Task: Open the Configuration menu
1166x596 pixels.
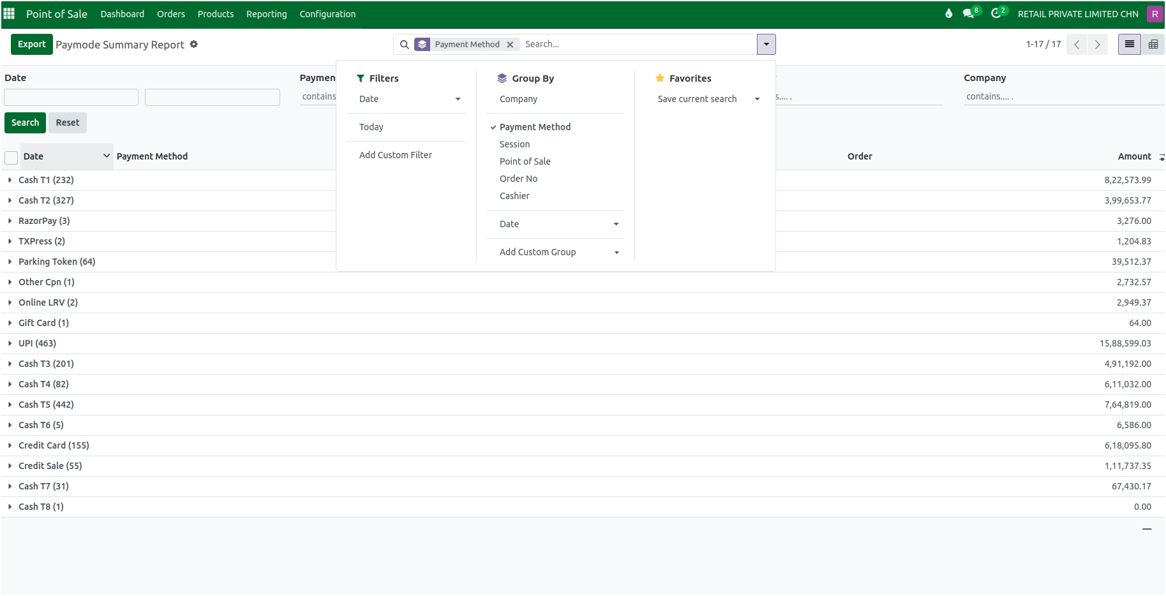Action: tap(327, 13)
